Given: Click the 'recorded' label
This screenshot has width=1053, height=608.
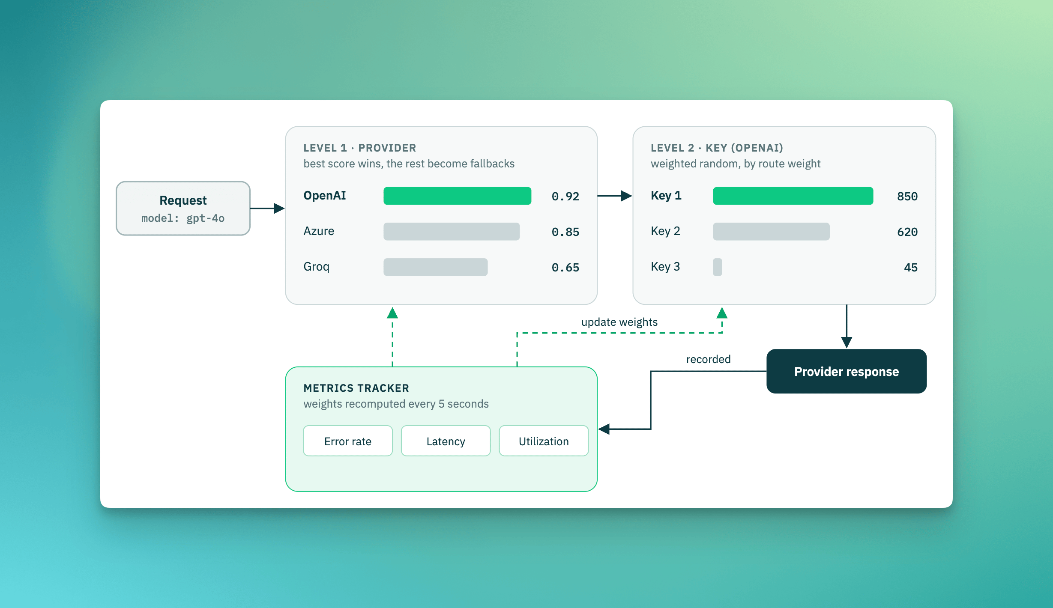Looking at the screenshot, I should coord(708,359).
